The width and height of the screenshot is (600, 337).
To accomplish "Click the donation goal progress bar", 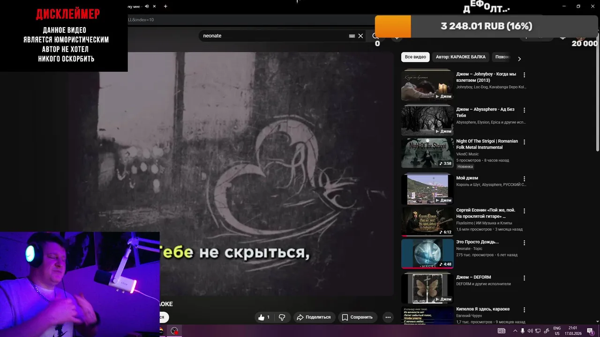I will [x=487, y=26].
